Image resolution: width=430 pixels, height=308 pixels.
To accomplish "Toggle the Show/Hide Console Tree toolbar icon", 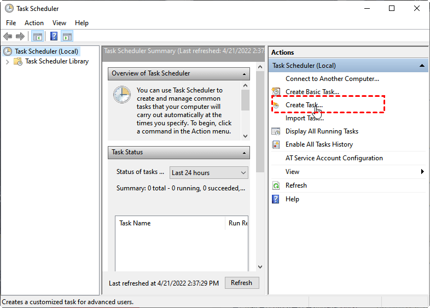I will (x=38, y=36).
